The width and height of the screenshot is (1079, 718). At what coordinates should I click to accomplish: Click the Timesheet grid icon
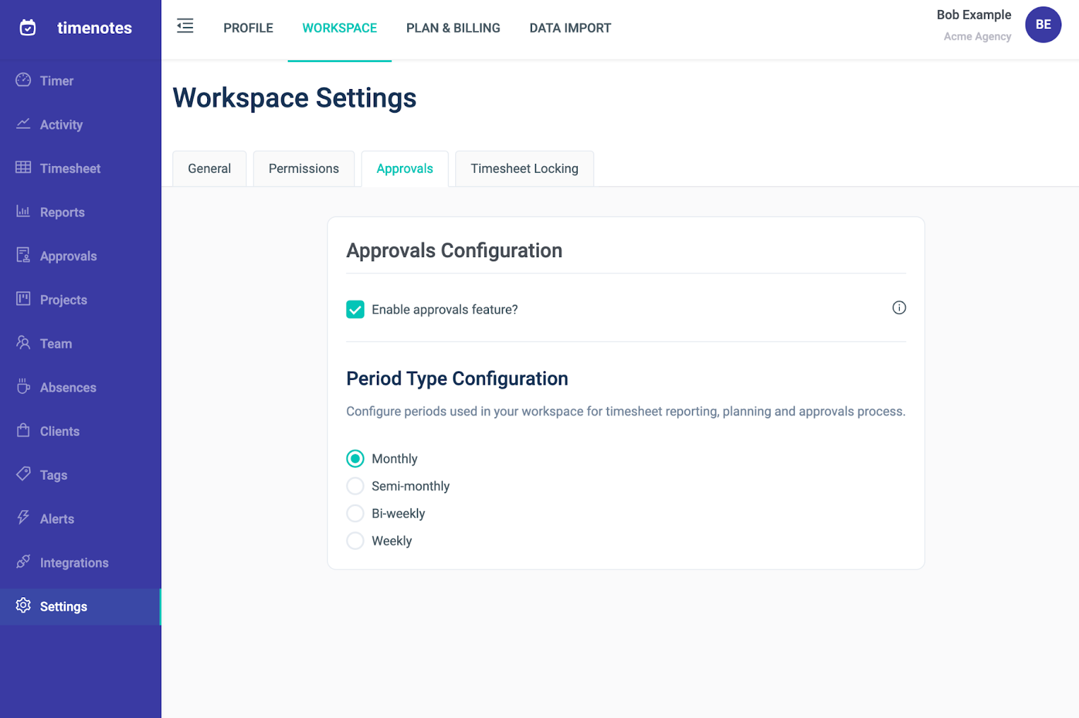[24, 167]
